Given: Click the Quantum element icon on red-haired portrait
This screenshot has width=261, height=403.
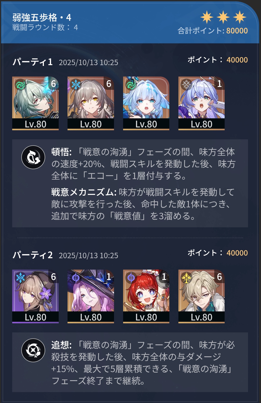Looking at the screenshot, I should tap(131, 278).
